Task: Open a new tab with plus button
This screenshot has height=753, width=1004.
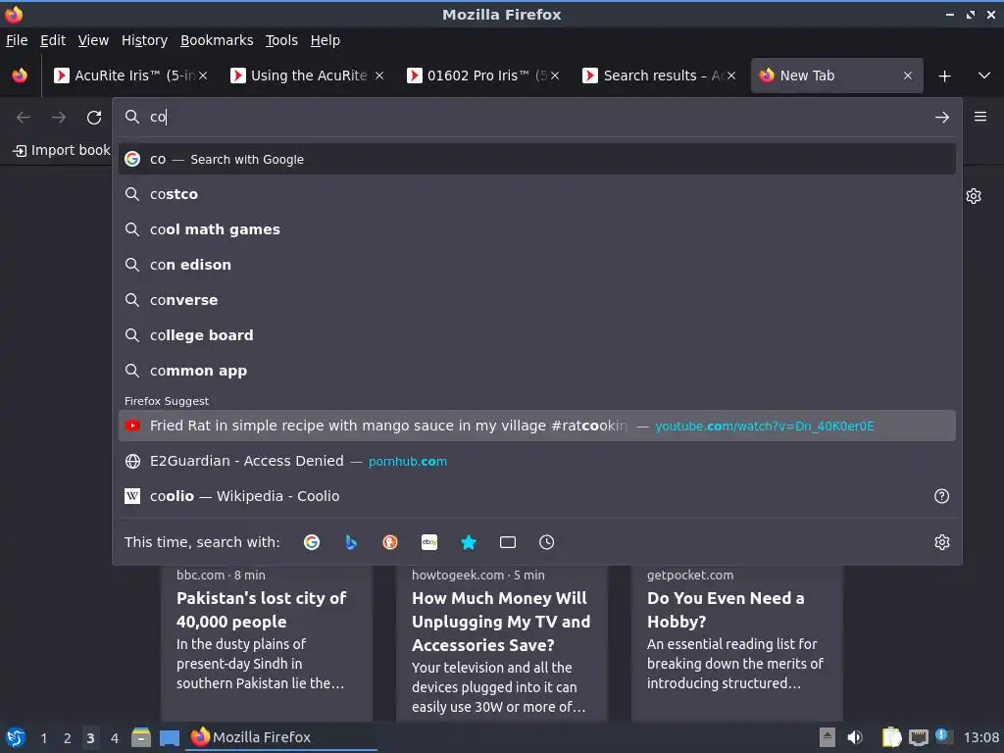Action: pyautogui.click(x=944, y=76)
